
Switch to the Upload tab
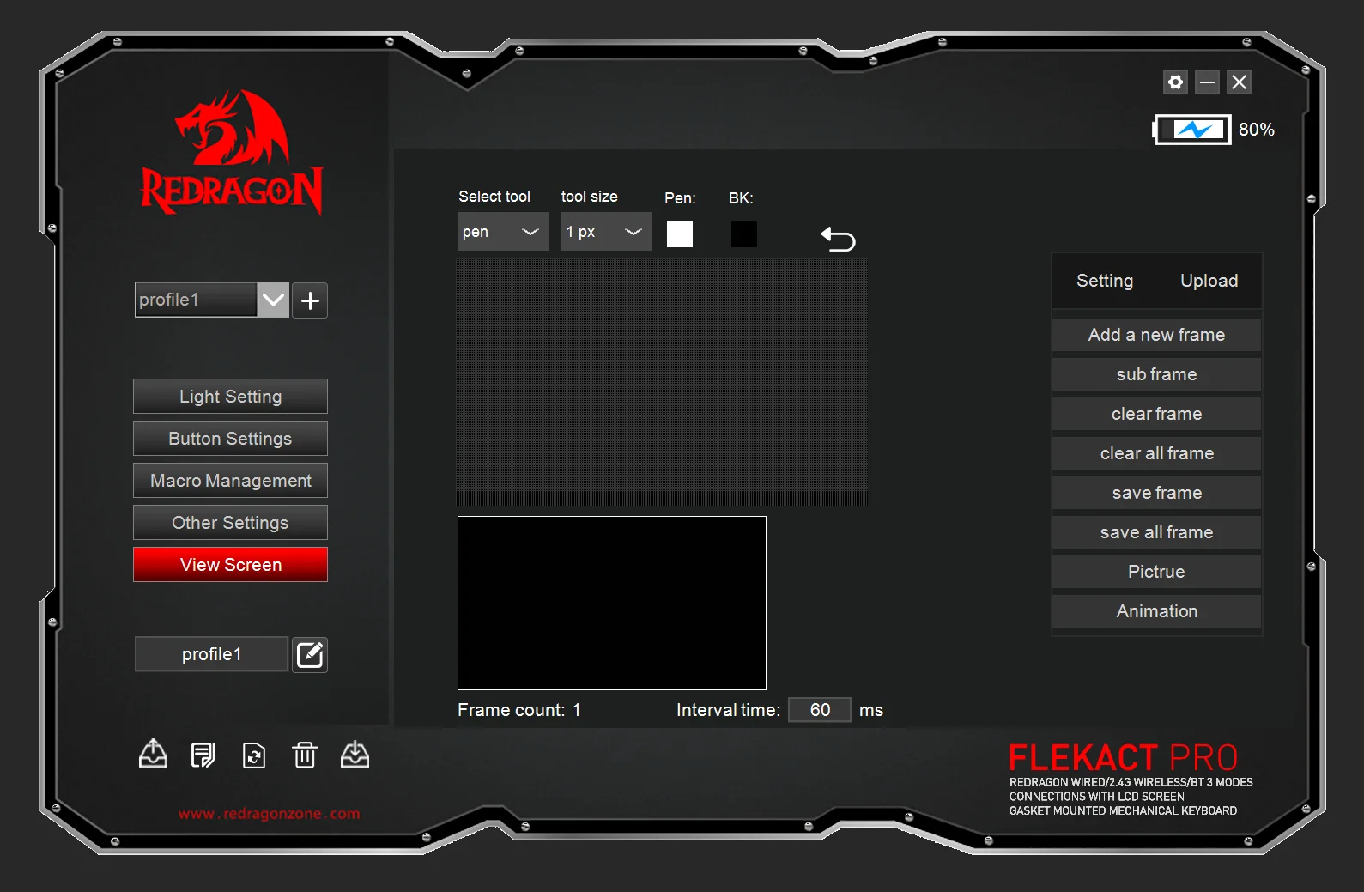[1209, 281]
